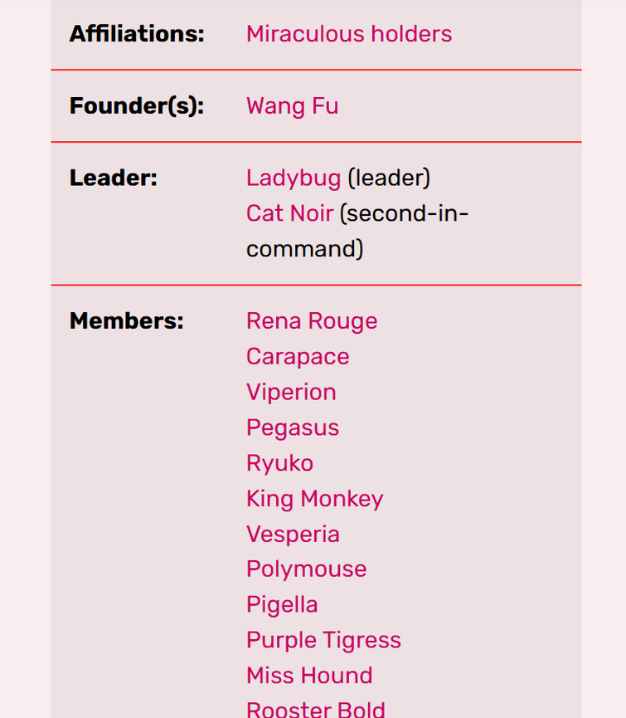Click the Wang Fu founder link
626x718 pixels.
pyautogui.click(x=292, y=105)
